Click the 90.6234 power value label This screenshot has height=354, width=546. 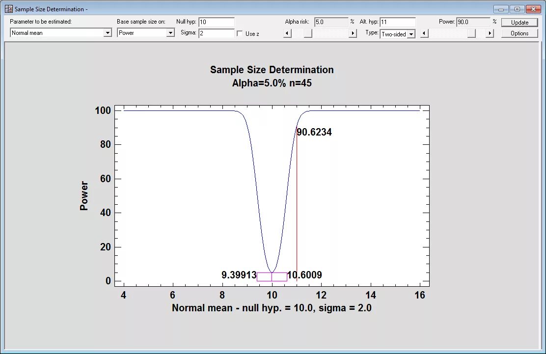pos(314,132)
